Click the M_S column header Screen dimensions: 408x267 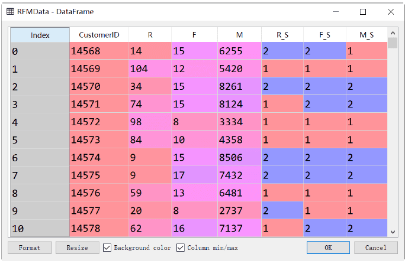(367, 35)
